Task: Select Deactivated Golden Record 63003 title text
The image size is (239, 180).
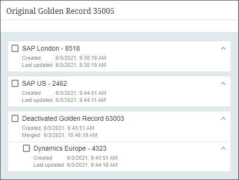Action: pyautogui.click(x=73, y=118)
